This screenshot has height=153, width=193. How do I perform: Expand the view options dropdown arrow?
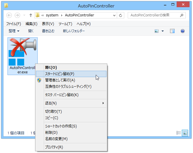[163, 31]
